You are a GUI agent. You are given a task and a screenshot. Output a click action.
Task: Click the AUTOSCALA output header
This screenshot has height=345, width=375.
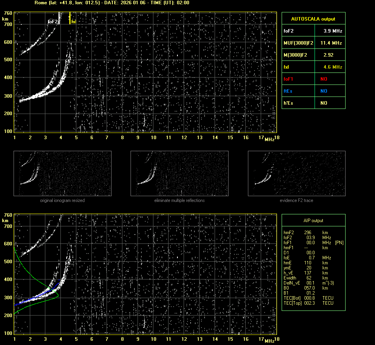point(313,19)
